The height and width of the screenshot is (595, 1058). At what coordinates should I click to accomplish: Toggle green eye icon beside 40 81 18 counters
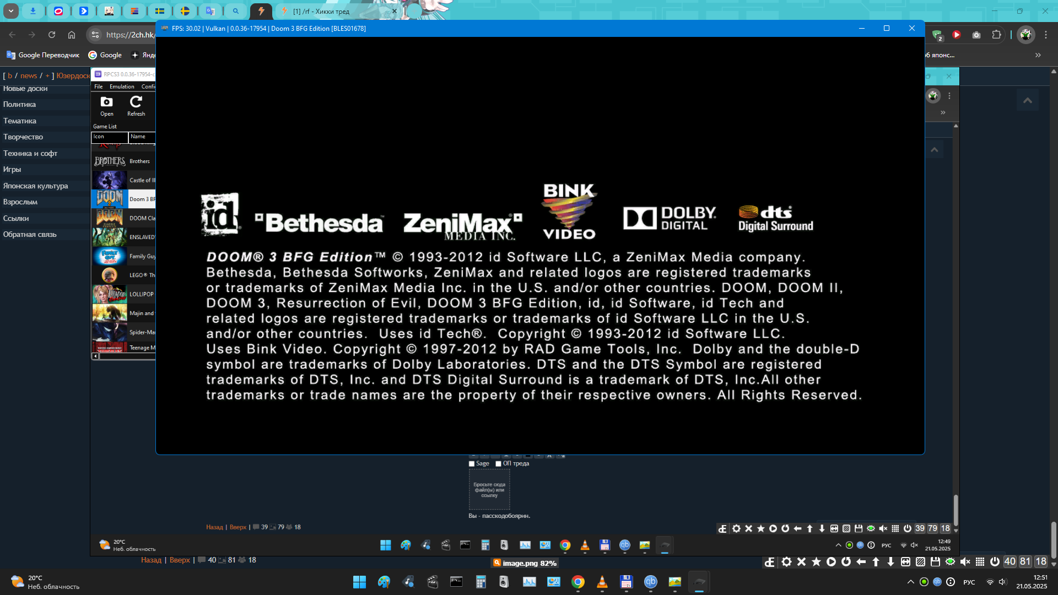950,561
